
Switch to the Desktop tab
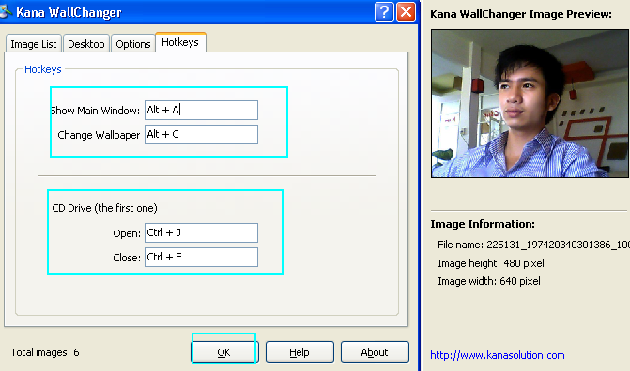pyautogui.click(x=86, y=43)
